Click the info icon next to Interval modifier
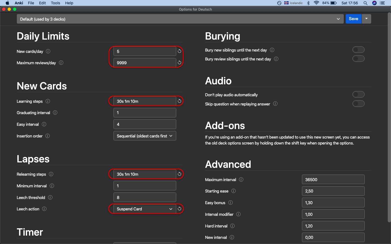 pos(238,214)
